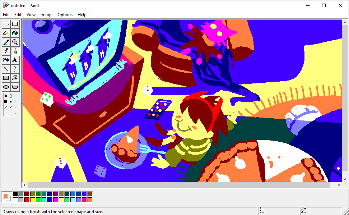
Task: Select the Rounded Rectangle tool
Action: coord(15,87)
